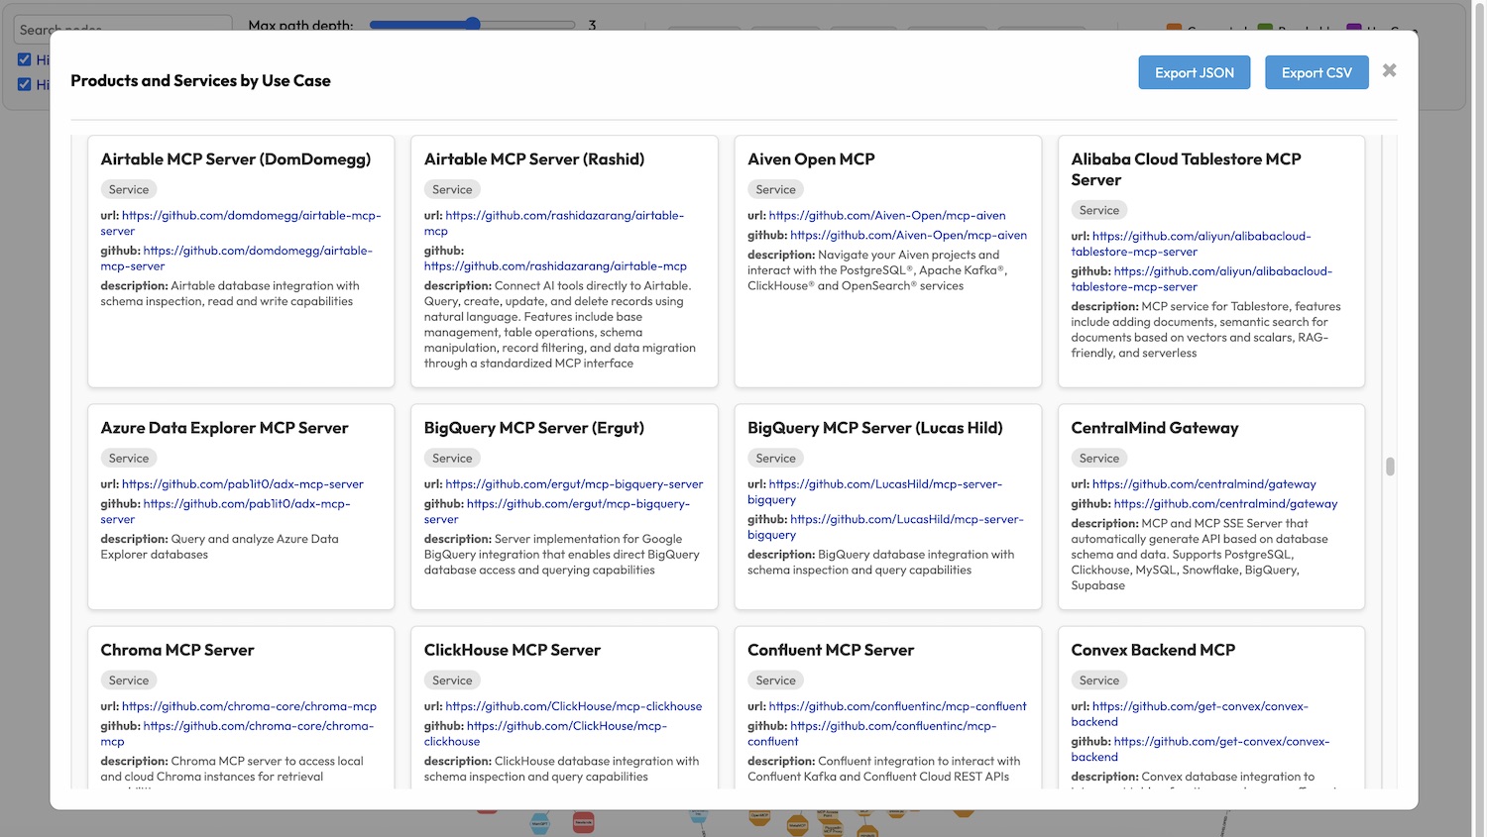Open the Confluent MCP Server url link

tap(897, 706)
